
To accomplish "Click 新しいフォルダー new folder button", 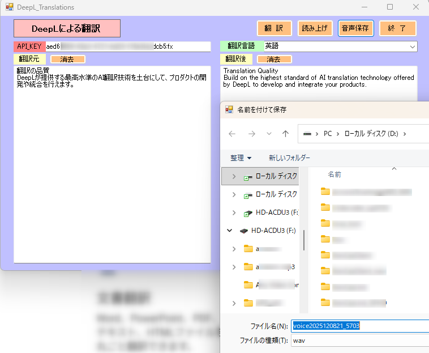I will pyautogui.click(x=289, y=158).
